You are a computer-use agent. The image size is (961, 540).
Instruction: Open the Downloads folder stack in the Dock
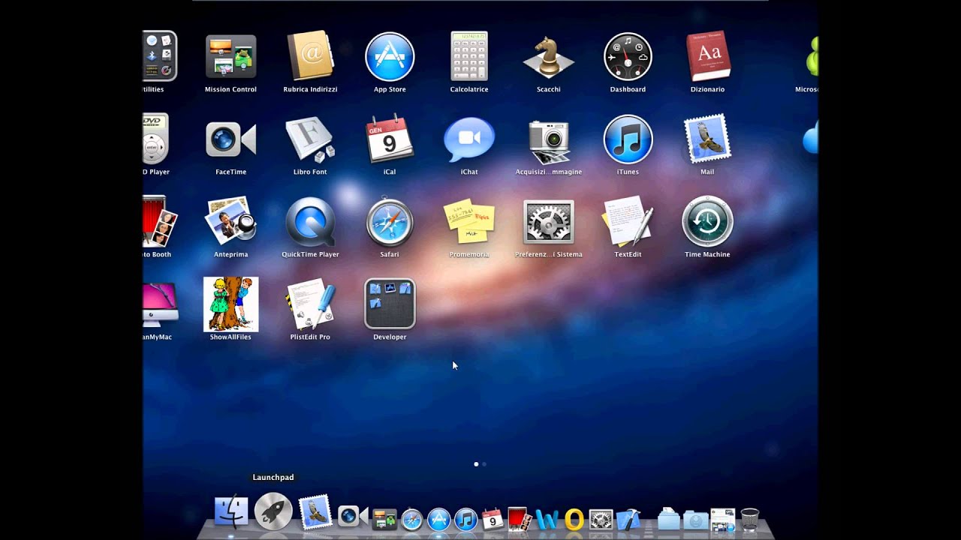point(695,519)
